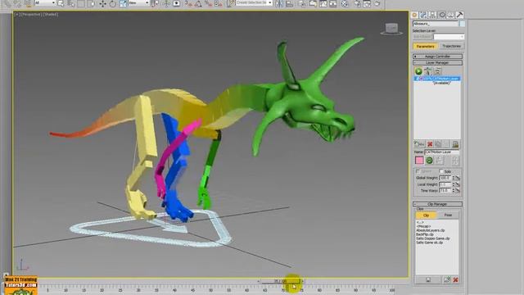Click the copy layer icon
This screenshot has width=524, height=295.
click(x=438, y=144)
